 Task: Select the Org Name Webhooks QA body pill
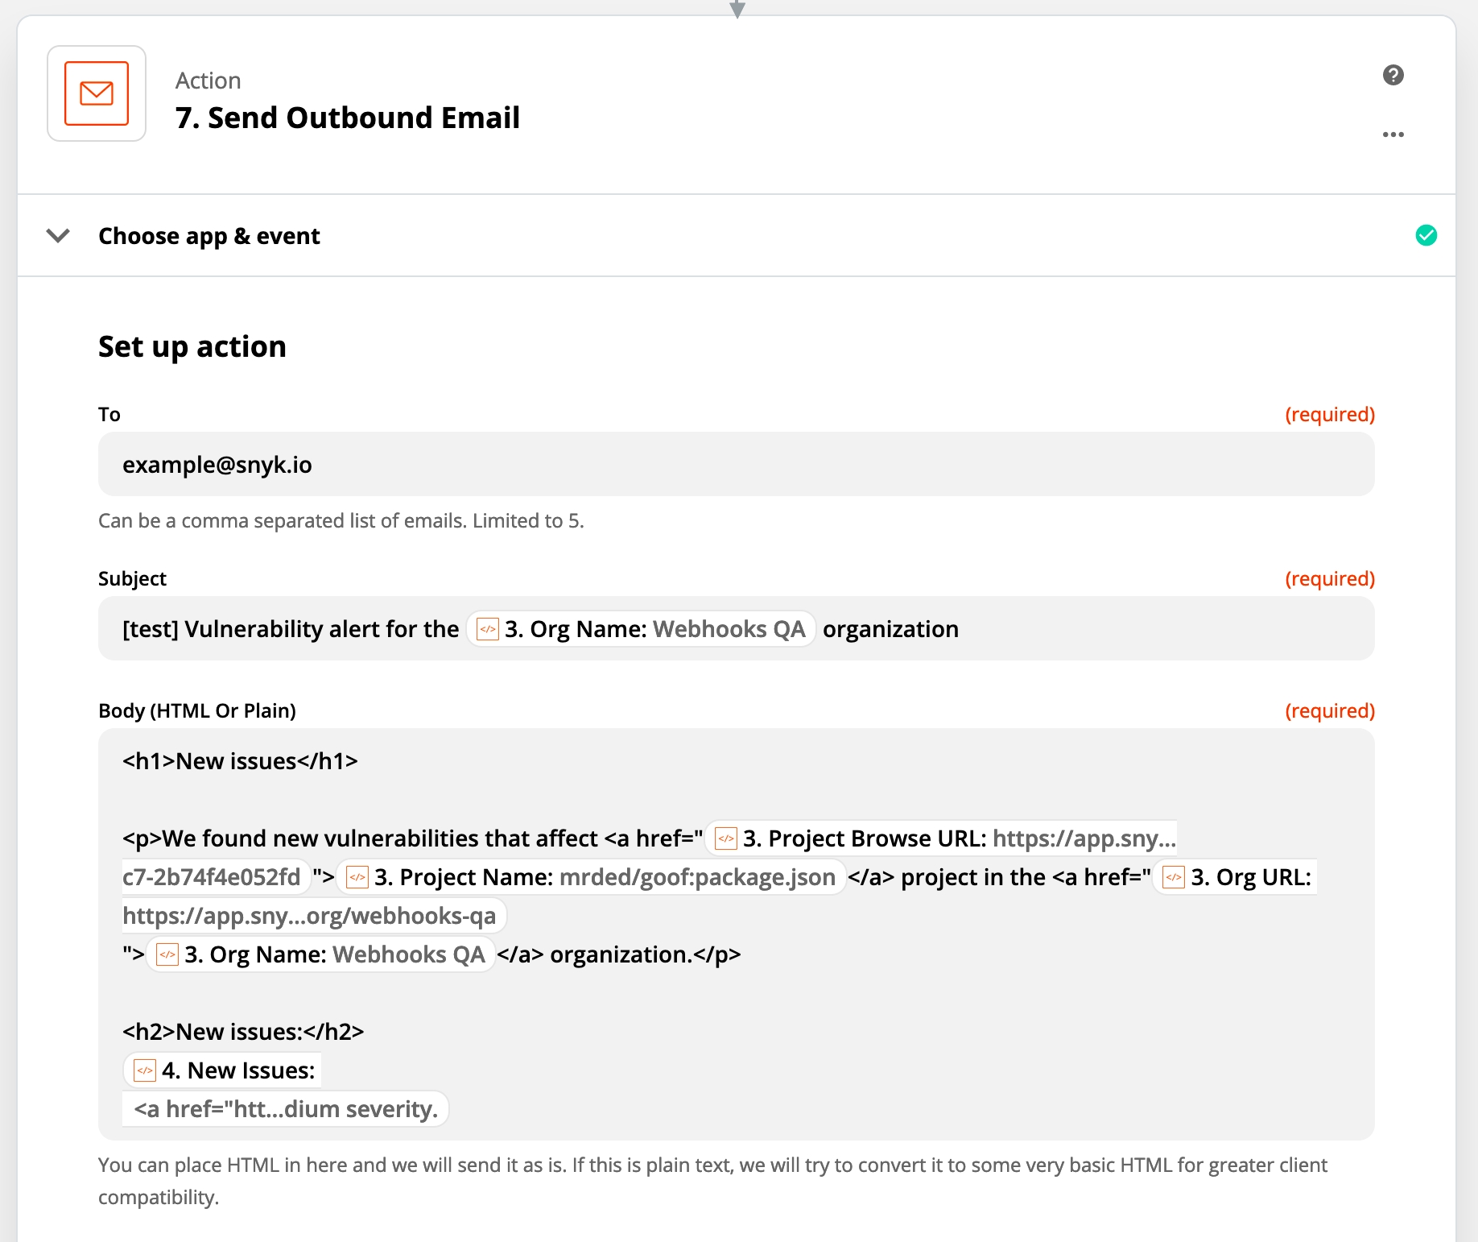coord(320,954)
